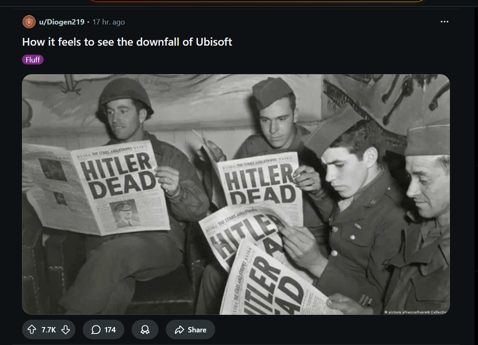Open the soldiers reading newspapers photo
Image resolution: width=478 pixels, height=345 pixels.
coord(236,194)
